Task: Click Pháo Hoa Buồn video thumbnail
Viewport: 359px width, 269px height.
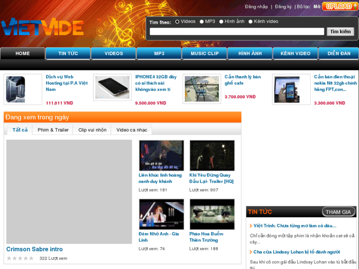Action: [x=212, y=214]
